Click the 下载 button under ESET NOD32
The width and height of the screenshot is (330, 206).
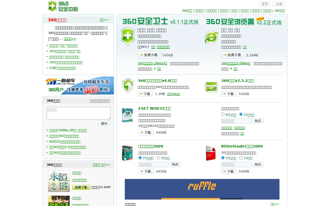(146, 133)
